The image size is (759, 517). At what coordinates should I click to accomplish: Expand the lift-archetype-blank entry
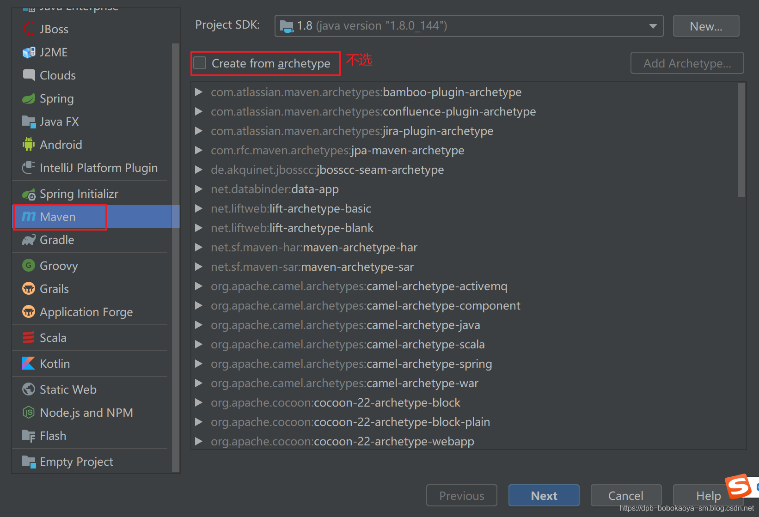199,228
